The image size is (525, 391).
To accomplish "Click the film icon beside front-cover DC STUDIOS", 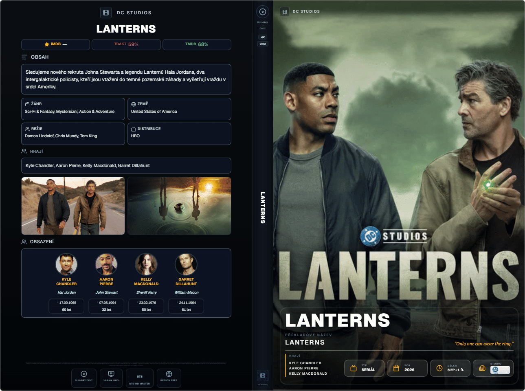I will pos(285,11).
